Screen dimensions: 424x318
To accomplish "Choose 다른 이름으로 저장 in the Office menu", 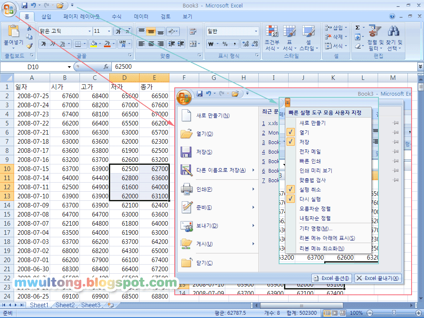I will (x=218, y=170).
